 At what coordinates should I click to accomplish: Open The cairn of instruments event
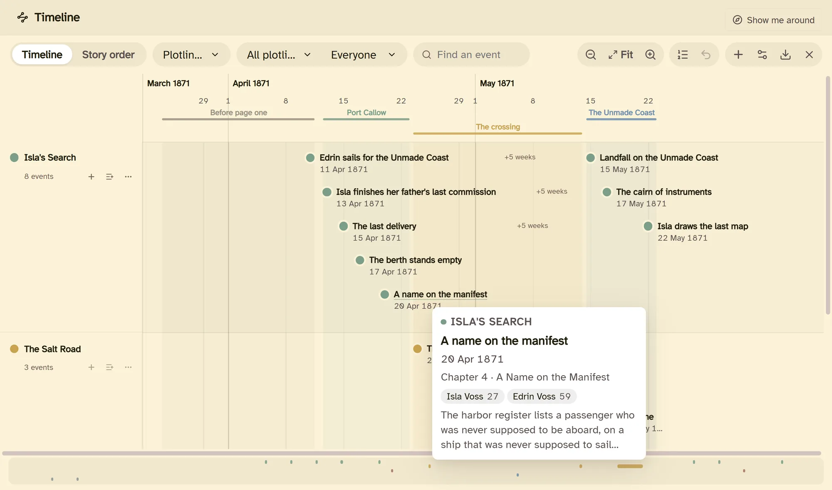(664, 192)
